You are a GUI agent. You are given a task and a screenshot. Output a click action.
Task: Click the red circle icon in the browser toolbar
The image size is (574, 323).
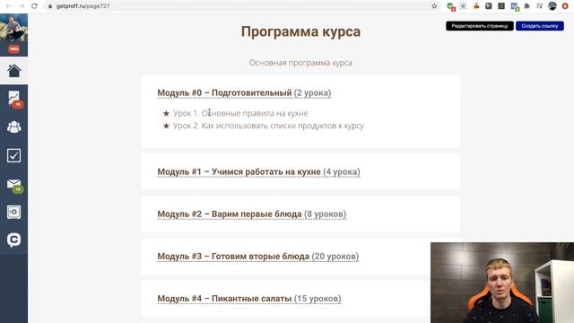(565, 6)
